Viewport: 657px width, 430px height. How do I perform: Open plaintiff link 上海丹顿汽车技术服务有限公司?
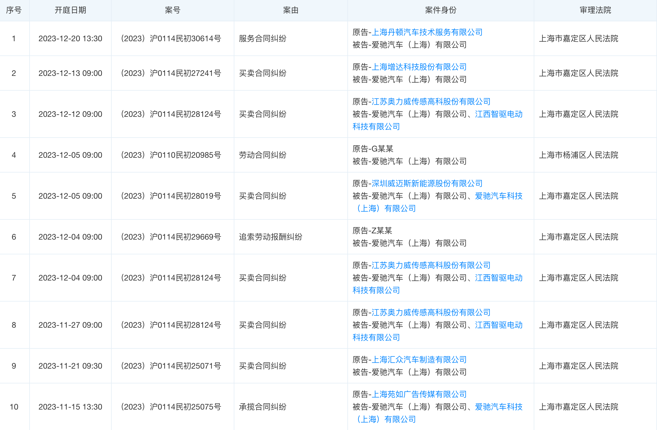point(427,32)
